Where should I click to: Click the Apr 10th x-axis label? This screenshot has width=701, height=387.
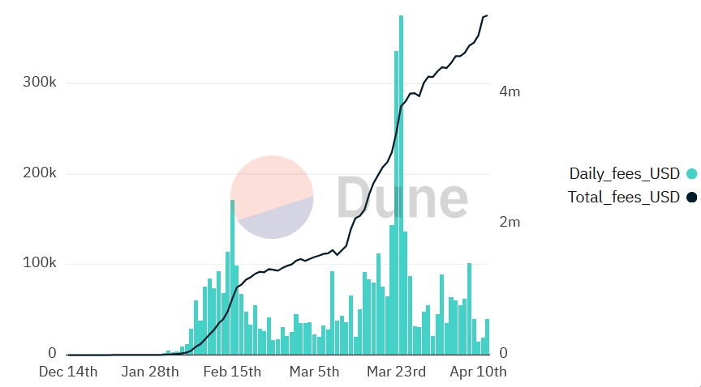click(x=477, y=372)
